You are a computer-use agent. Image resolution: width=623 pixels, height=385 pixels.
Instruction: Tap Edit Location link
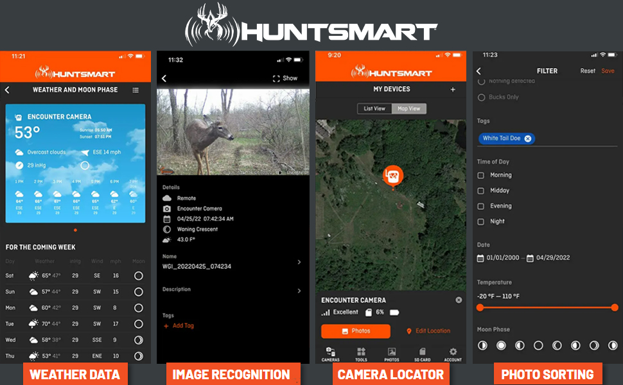click(428, 331)
